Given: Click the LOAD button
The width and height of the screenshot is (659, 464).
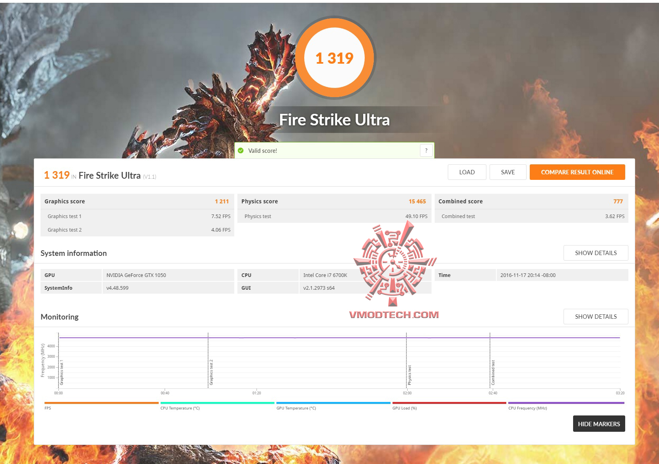Looking at the screenshot, I should click(x=467, y=172).
